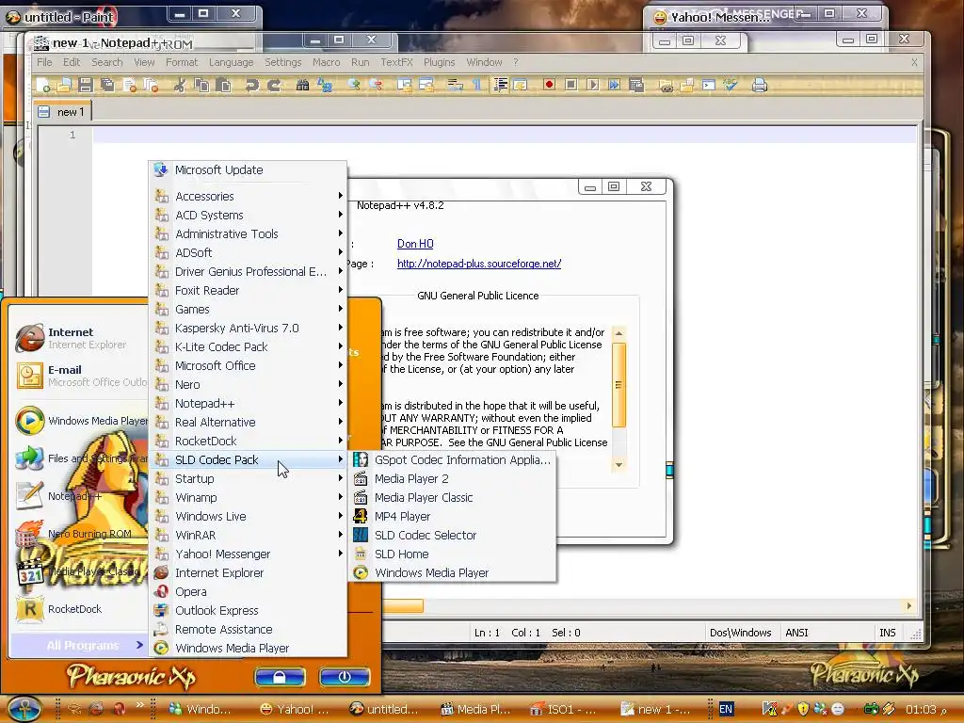Click the Redo arrow in toolbar
964x723 pixels.
[274, 85]
